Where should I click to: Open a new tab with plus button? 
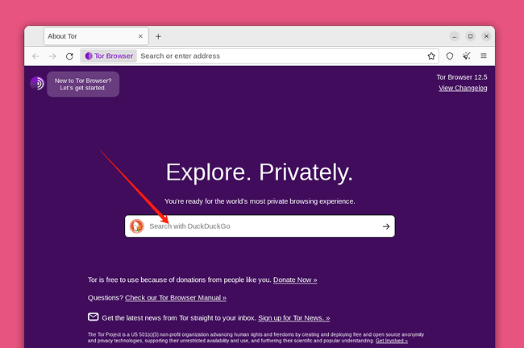(158, 36)
